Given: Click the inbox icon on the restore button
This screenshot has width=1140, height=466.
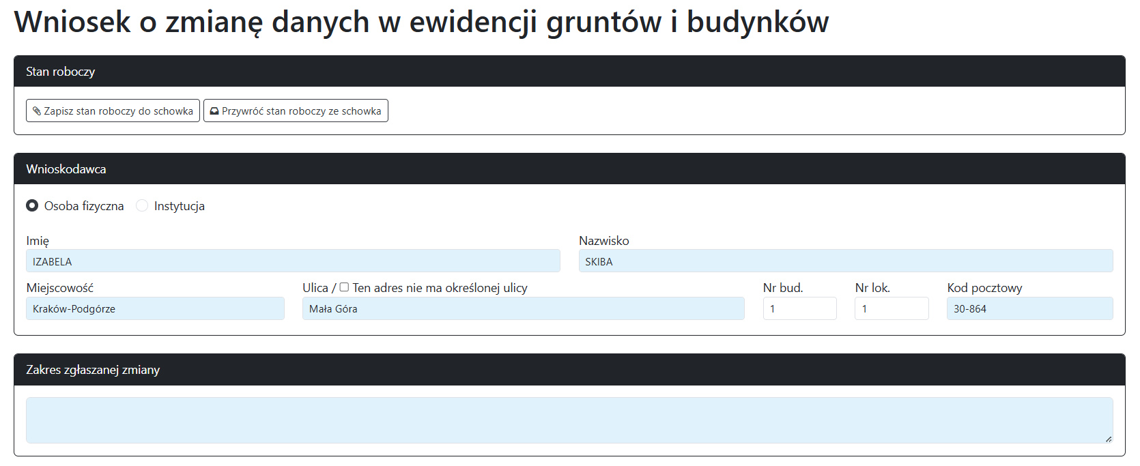Looking at the screenshot, I should tap(214, 111).
